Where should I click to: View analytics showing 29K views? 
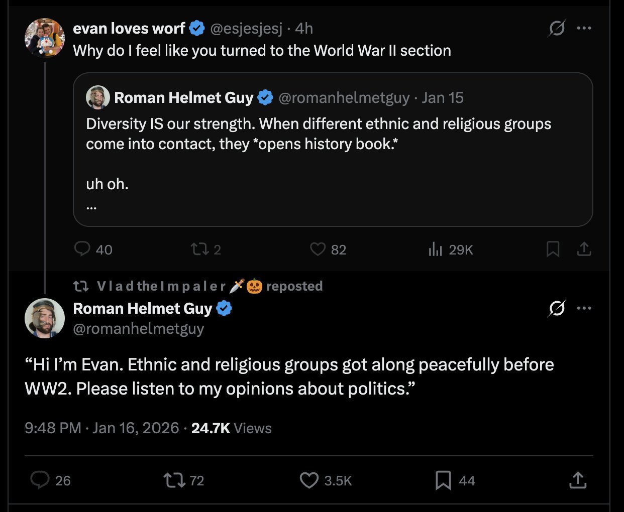click(x=435, y=249)
